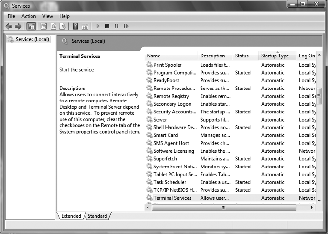328x234 pixels.
Task: Open Help via the question mark icon
Action: (75, 27)
